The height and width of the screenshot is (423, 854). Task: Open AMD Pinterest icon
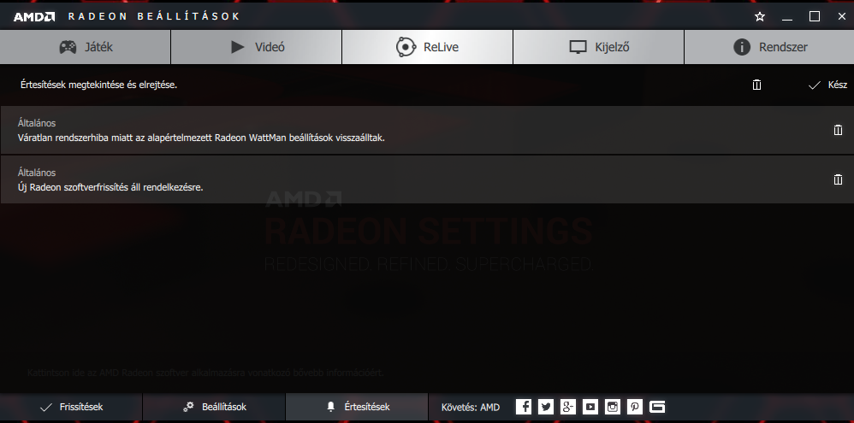(x=635, y=407)
